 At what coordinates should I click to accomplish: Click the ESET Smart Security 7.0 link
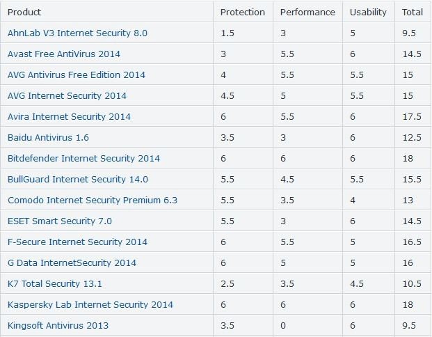click(60, 221)
